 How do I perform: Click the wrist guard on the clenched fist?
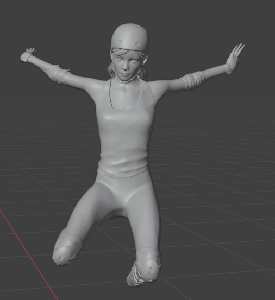coord(26,57)
